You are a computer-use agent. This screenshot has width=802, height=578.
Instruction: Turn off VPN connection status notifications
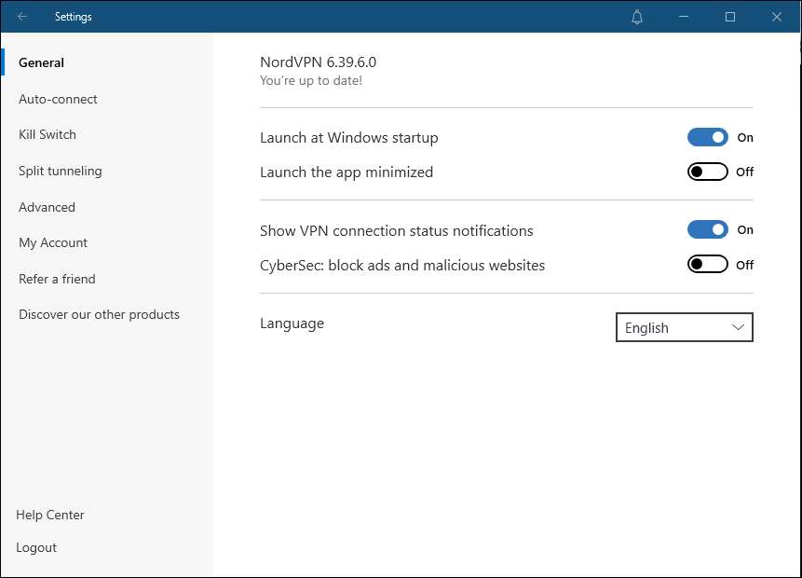[x=707, y=229]
